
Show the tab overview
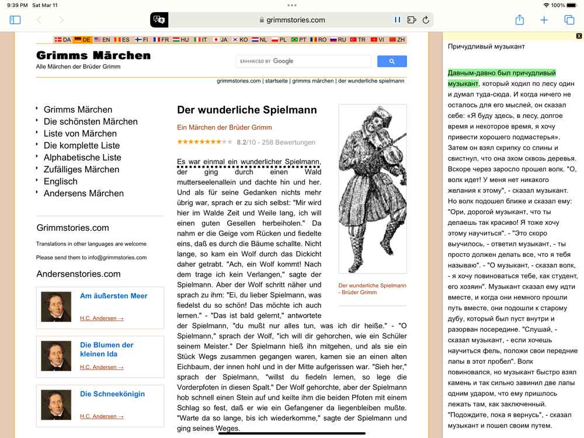coord(569,20)
